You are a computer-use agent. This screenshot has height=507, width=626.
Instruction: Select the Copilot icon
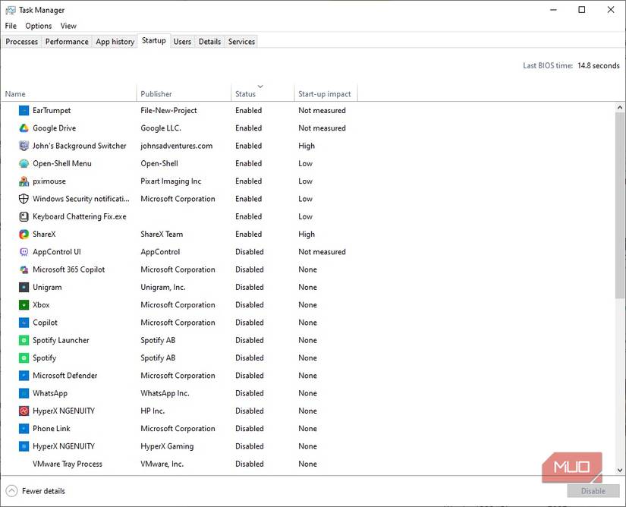(24, 322)
